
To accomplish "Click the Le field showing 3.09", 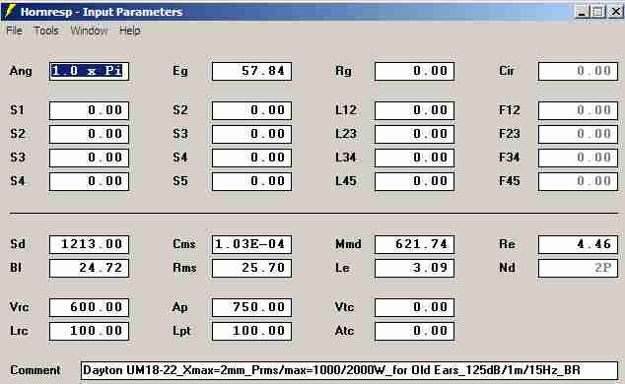I will tap(414, 268).
